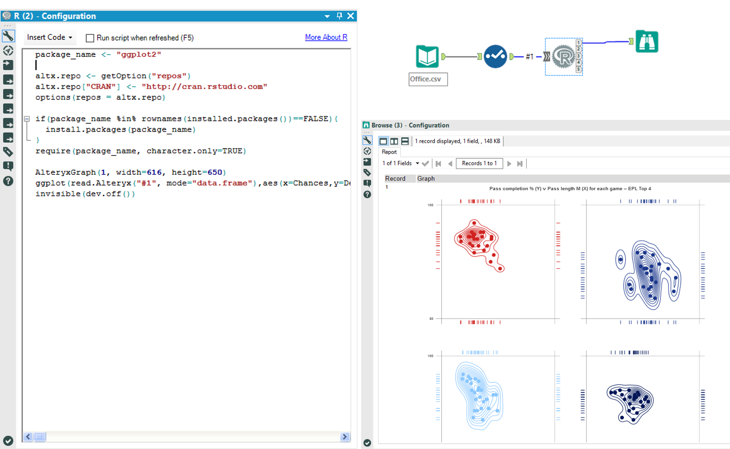This screenshot has height=449, width=730.
Task: Switch Browse to side-by-side split view
Action: [x=394, y=141]
